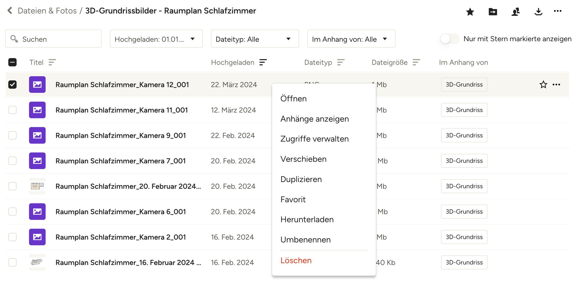Click 3D-Grundriss tag on 20. Februar 2024 file row

464,186
